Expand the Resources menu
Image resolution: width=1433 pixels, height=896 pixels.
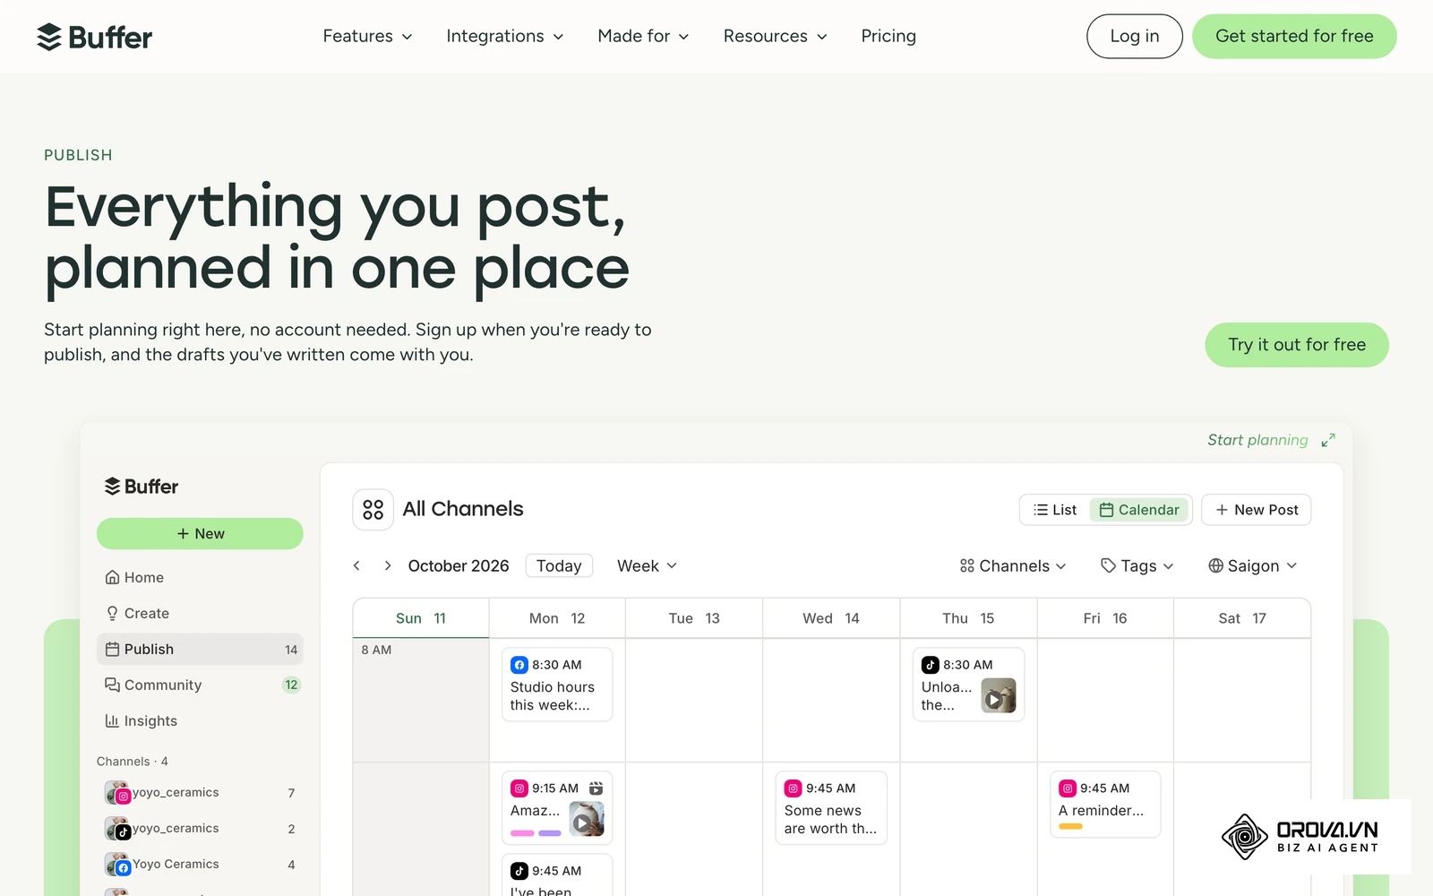(775, 36)
